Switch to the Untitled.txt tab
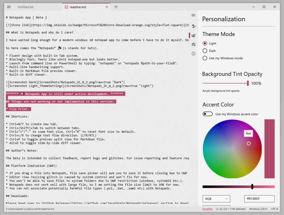Image resolution: width=284 pixels, height=215 pixels. coord(25,7)
